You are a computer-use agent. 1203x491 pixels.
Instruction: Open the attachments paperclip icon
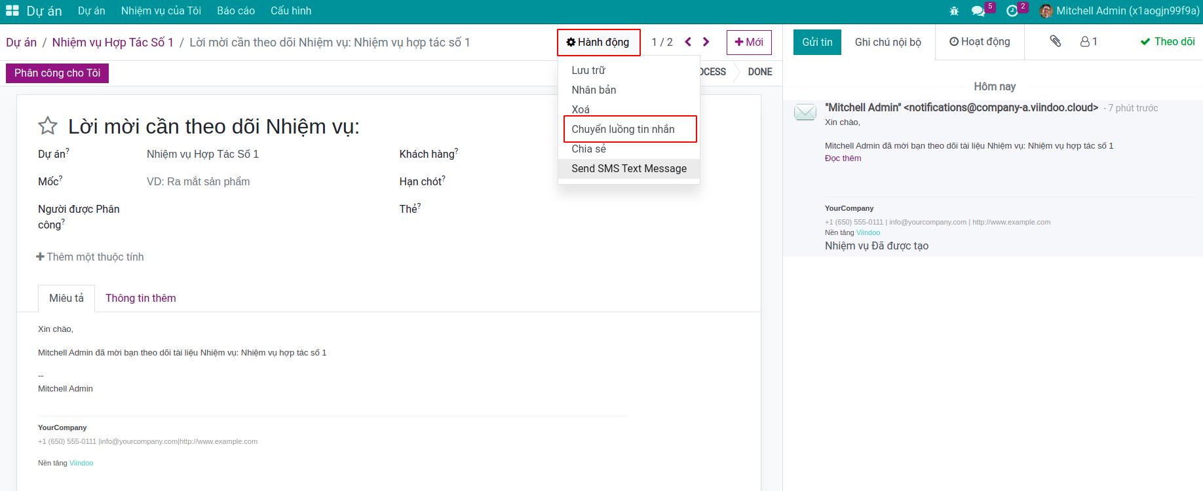(x=1055, y=41)
